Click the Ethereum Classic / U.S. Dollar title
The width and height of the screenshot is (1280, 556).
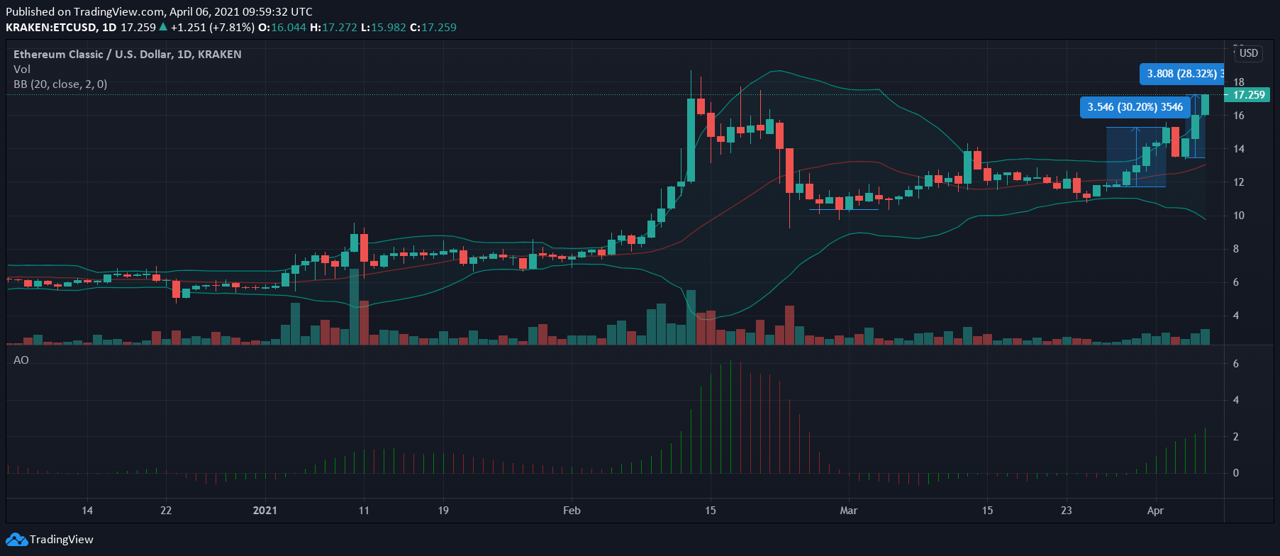(x=128, y=54)
